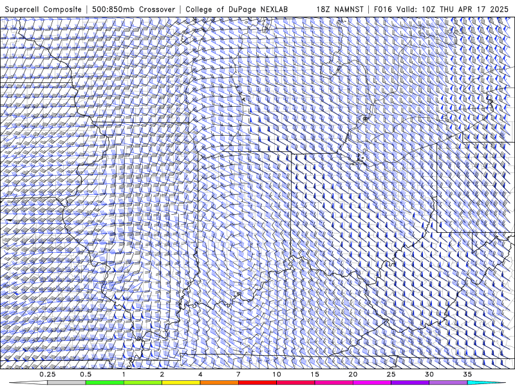Click 'College of DuPage NEXLAB' header text
The height and width of the screenshot is (386, 515).
pyautogui.click(x=236, y=10)
